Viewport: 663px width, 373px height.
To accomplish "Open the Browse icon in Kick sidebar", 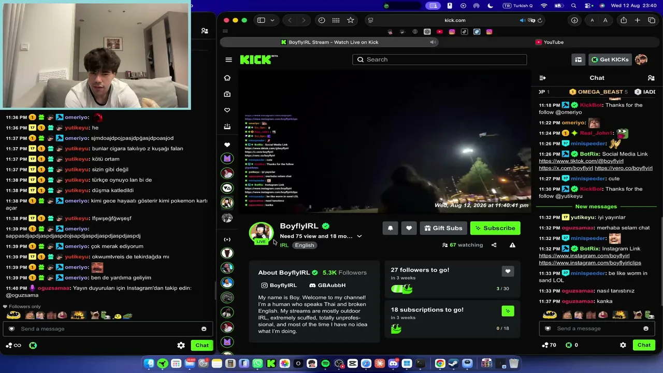I will 227,94.
